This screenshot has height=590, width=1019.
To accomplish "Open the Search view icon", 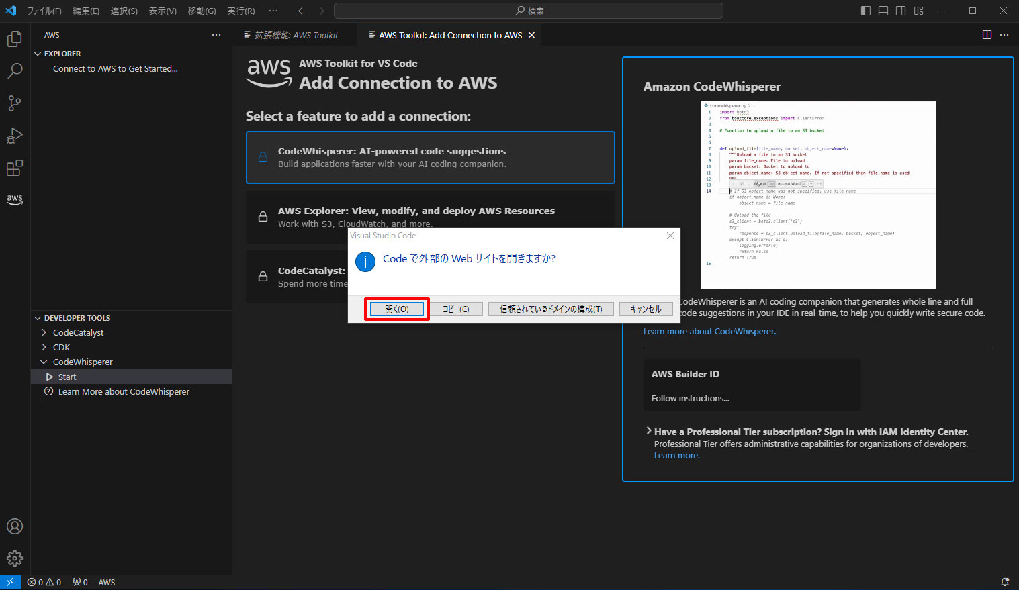I will click(x=15, y=70).
